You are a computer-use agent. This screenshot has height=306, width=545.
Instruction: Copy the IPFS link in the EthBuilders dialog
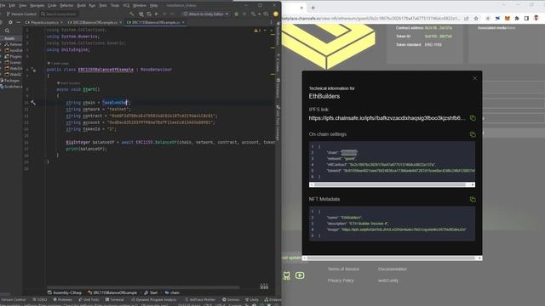(473, 118)
